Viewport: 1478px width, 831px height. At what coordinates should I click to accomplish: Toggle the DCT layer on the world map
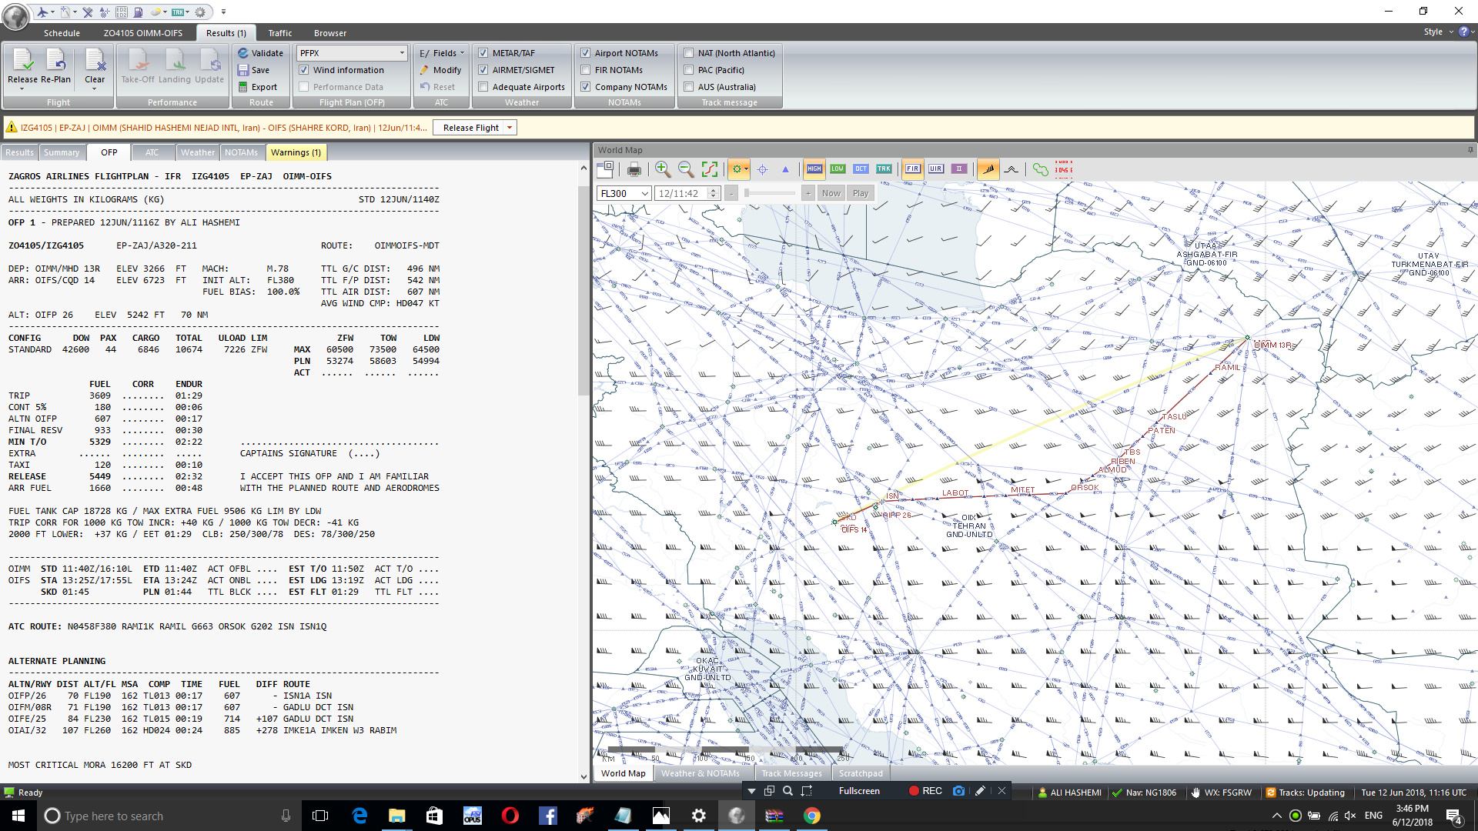861,169
